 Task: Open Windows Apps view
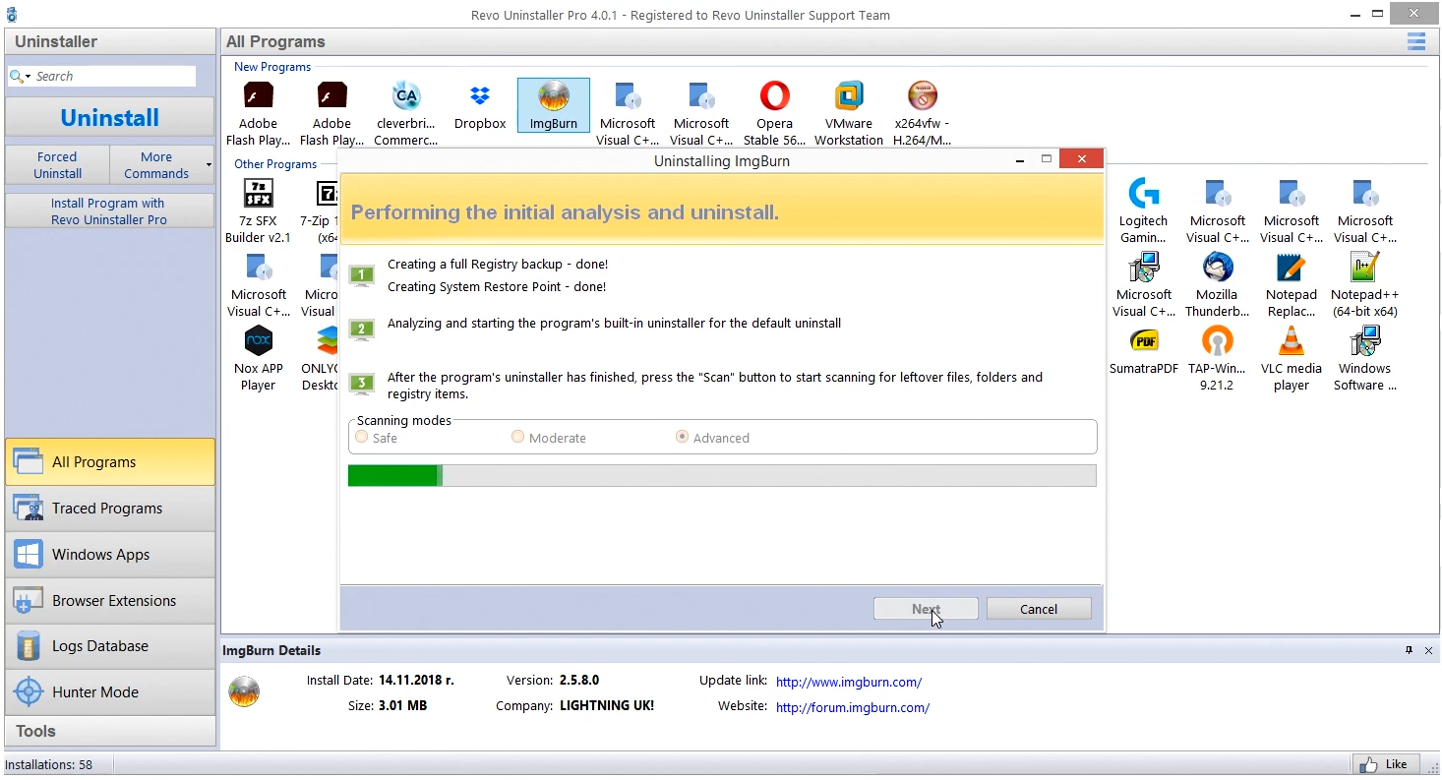110,554
